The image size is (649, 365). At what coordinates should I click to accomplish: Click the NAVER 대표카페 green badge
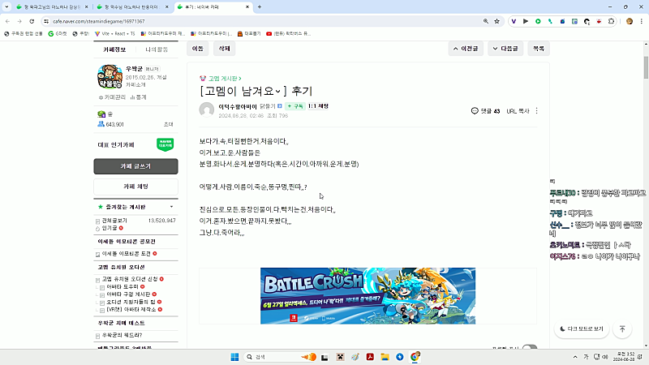point(165,144)
